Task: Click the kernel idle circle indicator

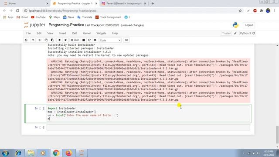Action: (254, 33)
